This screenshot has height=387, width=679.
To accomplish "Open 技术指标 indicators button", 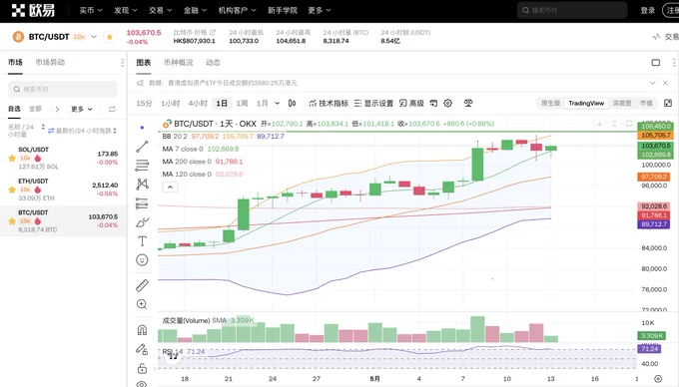I will click(x=329, y=103).
